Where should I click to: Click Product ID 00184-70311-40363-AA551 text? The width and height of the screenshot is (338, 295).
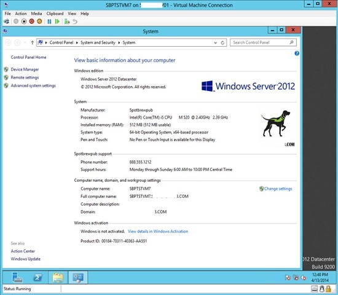pyautogui.click(x=114, y=241)
